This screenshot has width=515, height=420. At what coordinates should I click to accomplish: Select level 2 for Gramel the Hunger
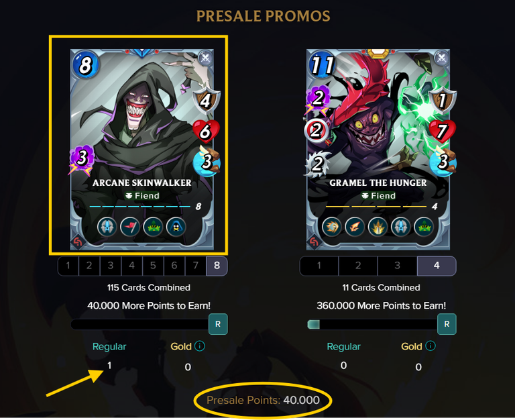tap(358, 266)
